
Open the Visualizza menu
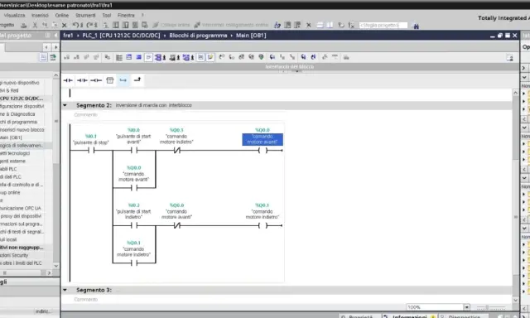click(x=15, y=16)
